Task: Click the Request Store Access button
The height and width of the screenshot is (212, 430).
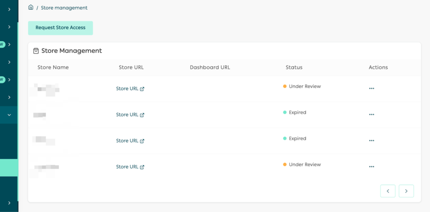Action: point(60,28)
